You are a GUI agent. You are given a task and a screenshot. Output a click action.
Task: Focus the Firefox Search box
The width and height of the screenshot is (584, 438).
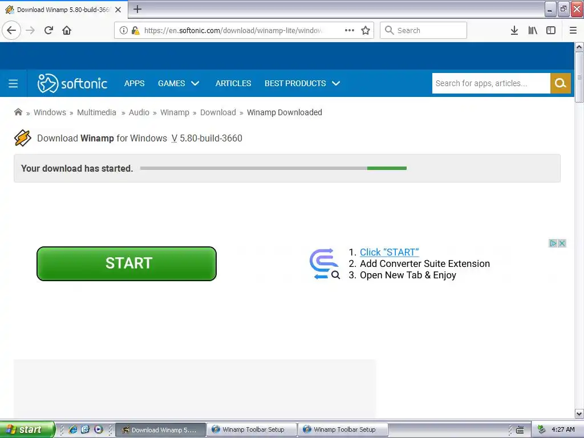(x=423, y=30)
